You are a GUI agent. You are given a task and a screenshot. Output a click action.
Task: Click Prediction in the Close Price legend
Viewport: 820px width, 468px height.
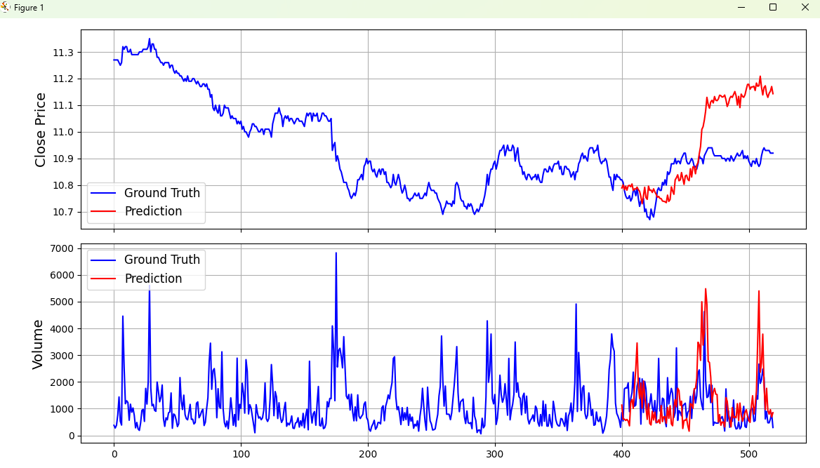click(153, 211)
